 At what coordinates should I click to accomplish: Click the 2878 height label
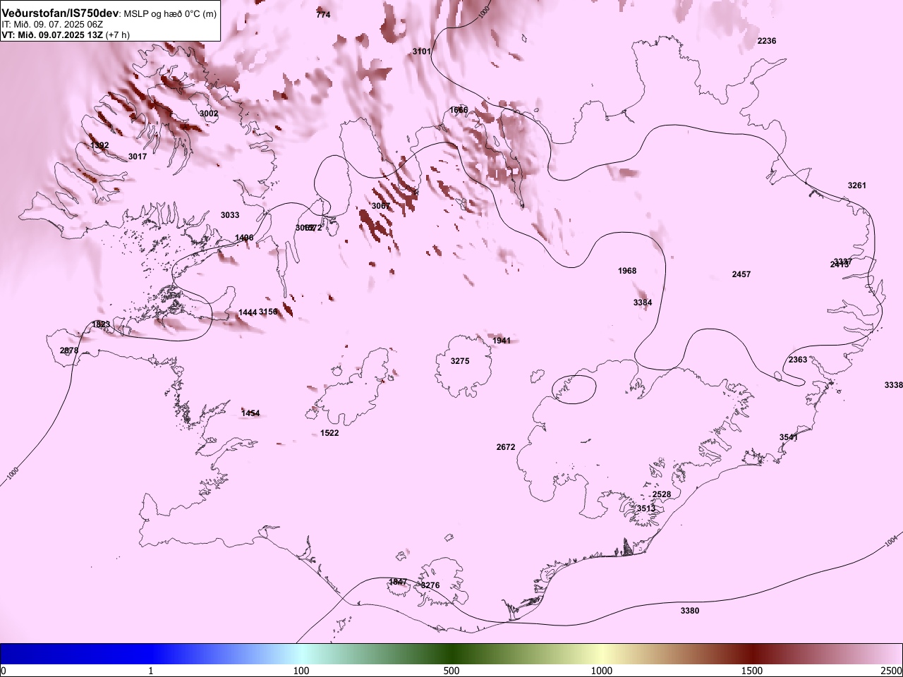69,350
